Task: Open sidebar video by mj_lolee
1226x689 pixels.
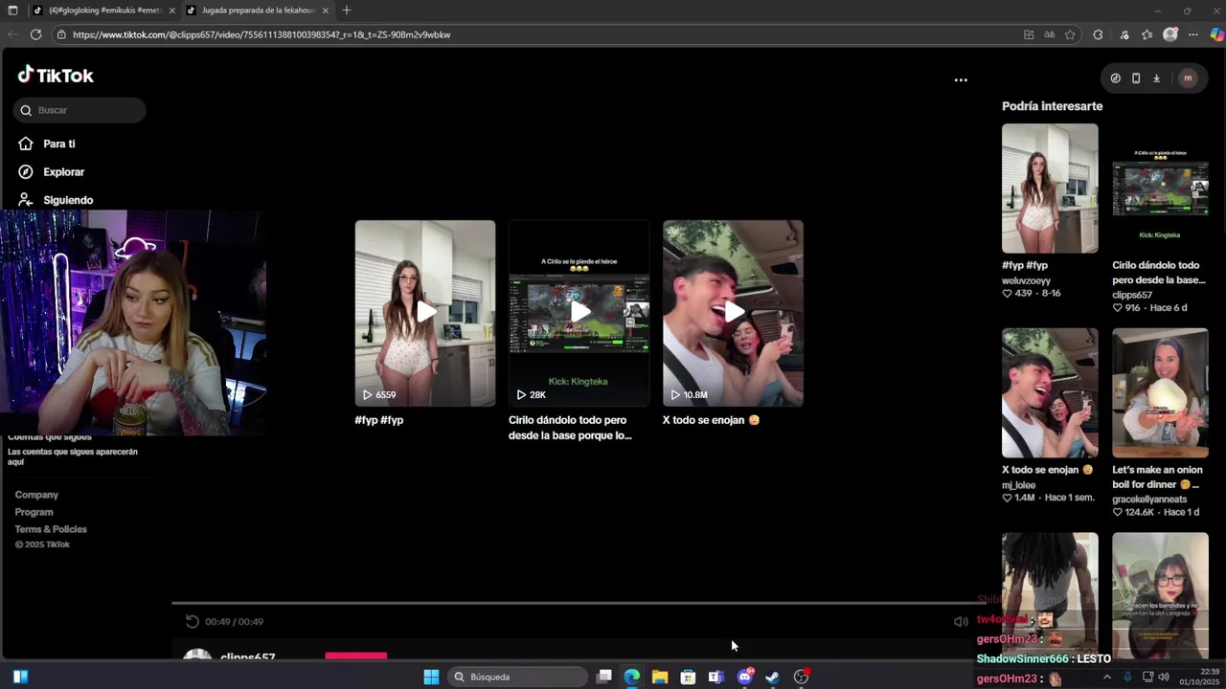Action: coord(1050,393)
